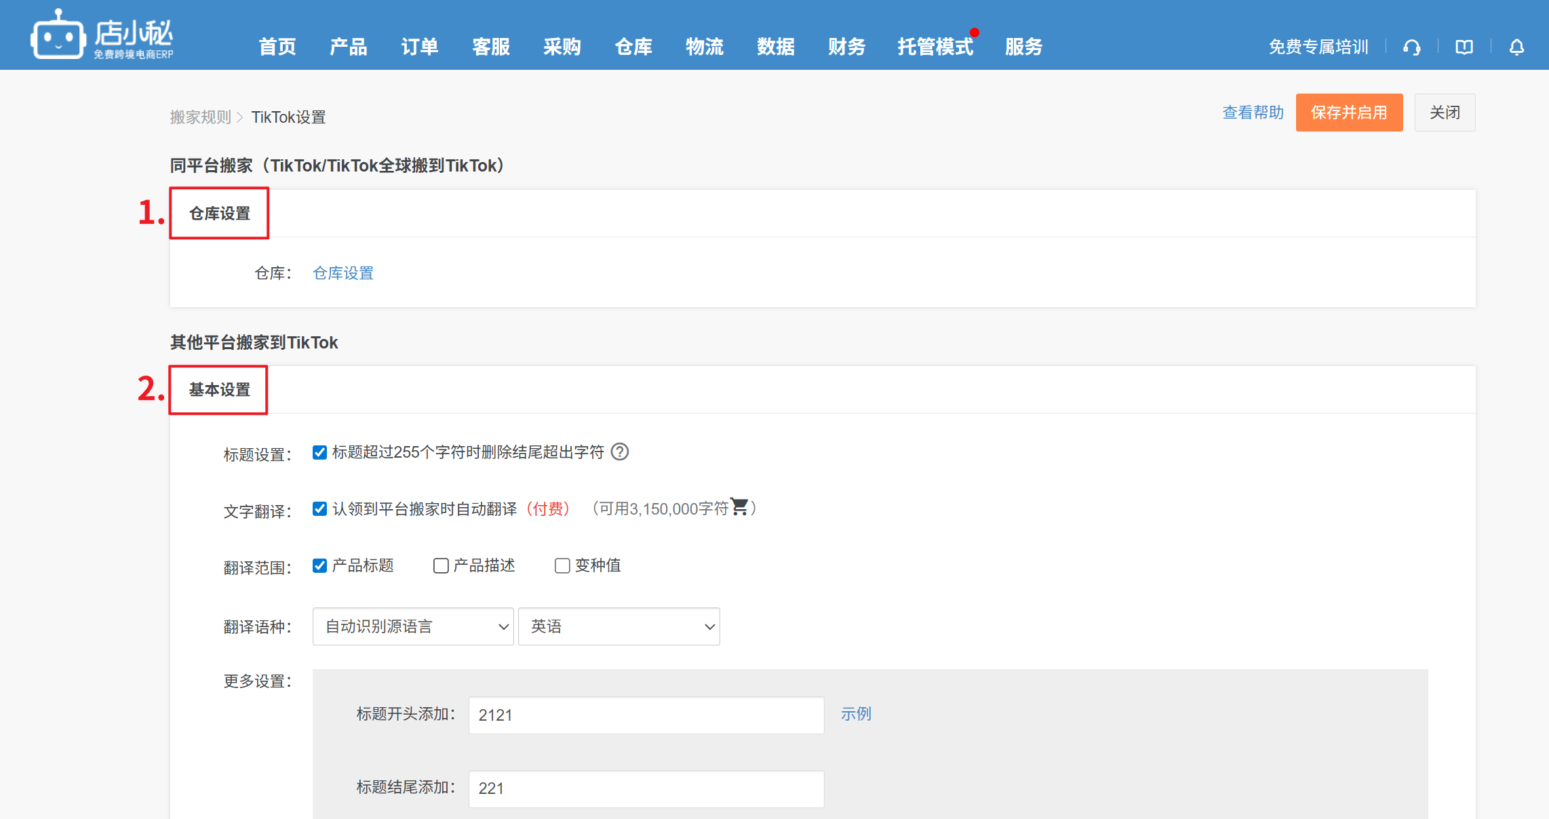Check the 变种值 checkbox
1549x819 pixels.
pyautogui.click(x=562, y=565)
